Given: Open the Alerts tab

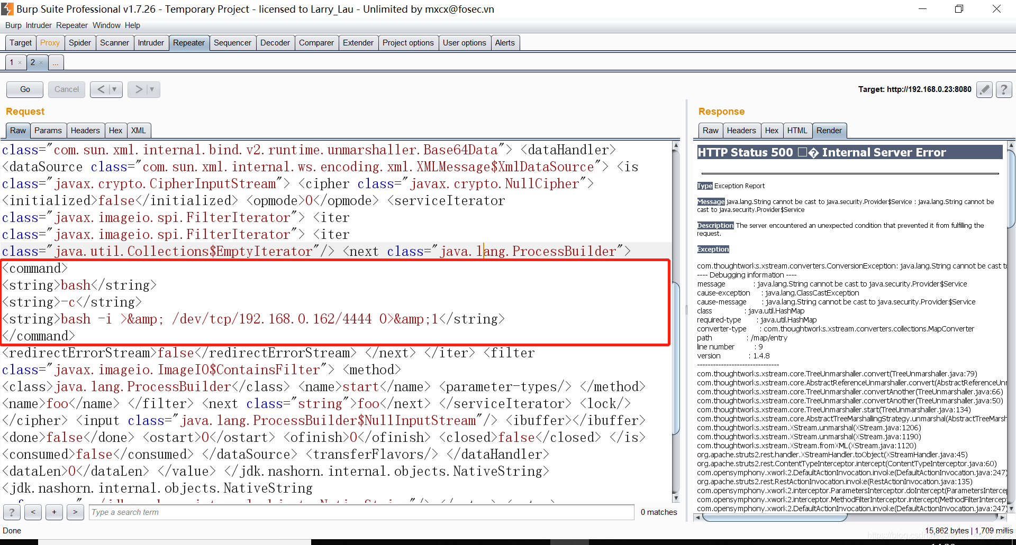Looking at the screenshot, I should 505,43.
